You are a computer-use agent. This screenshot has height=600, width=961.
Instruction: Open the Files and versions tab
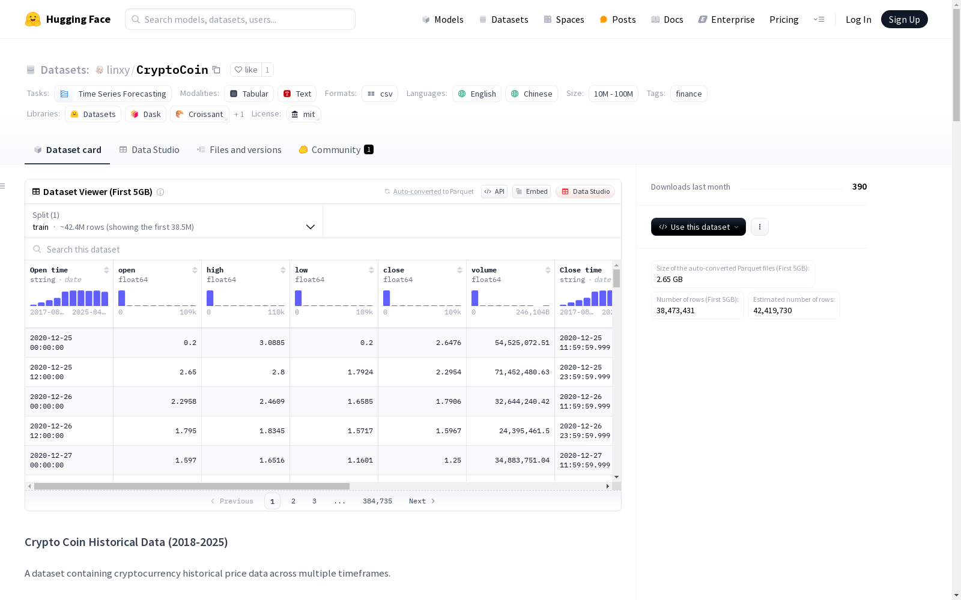pyautogui.click(x=239, y=150)
